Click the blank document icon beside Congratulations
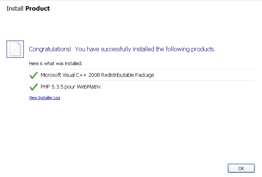The width and height of the screenshot is (262, 177). pos(15,49)
